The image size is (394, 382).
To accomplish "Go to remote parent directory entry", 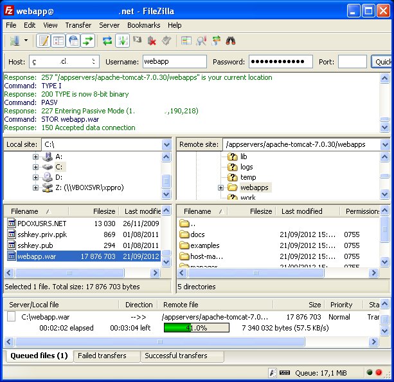I will click(x=278, y=224).
